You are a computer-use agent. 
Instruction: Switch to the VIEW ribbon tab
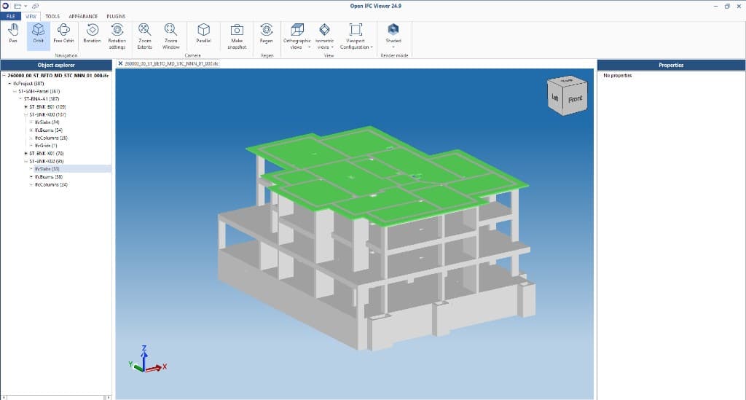pos(31,16)
